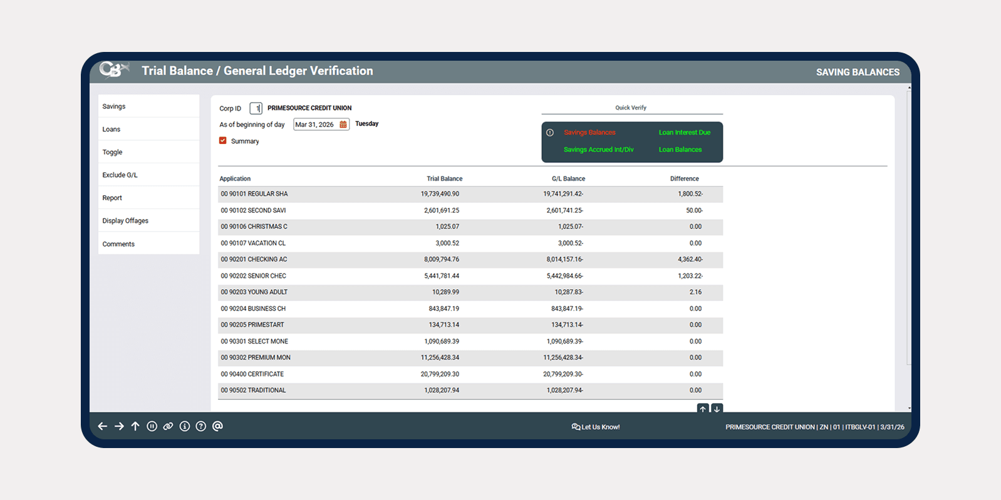The height and width of the screenshot is (500, 1001).
Task: Click the Trial Balance column header
Action: point(445,179)
